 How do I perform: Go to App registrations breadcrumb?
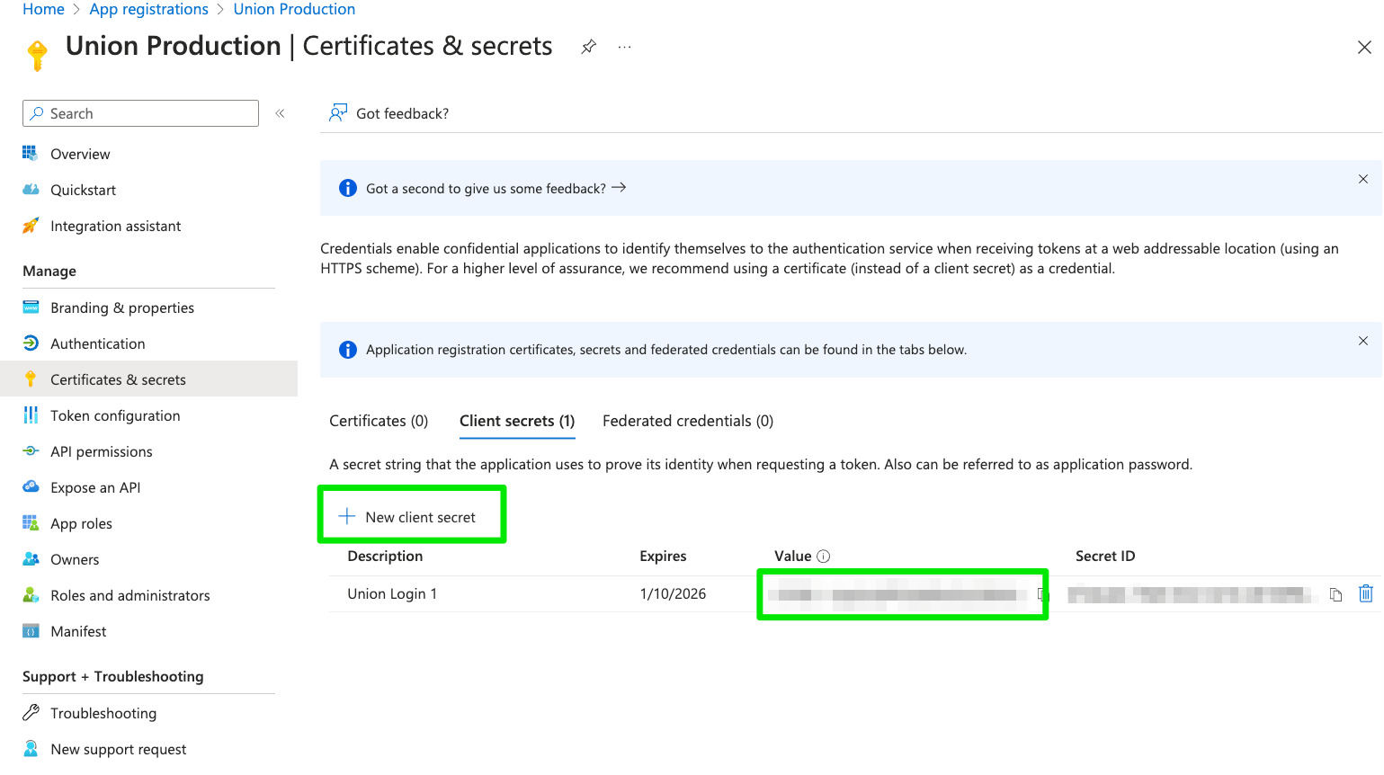(x=148, y=9)
